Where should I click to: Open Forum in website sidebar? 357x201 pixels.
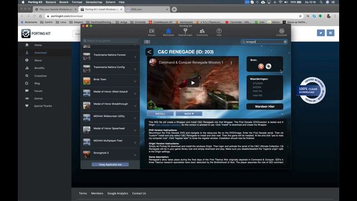[x=38, y=91]
